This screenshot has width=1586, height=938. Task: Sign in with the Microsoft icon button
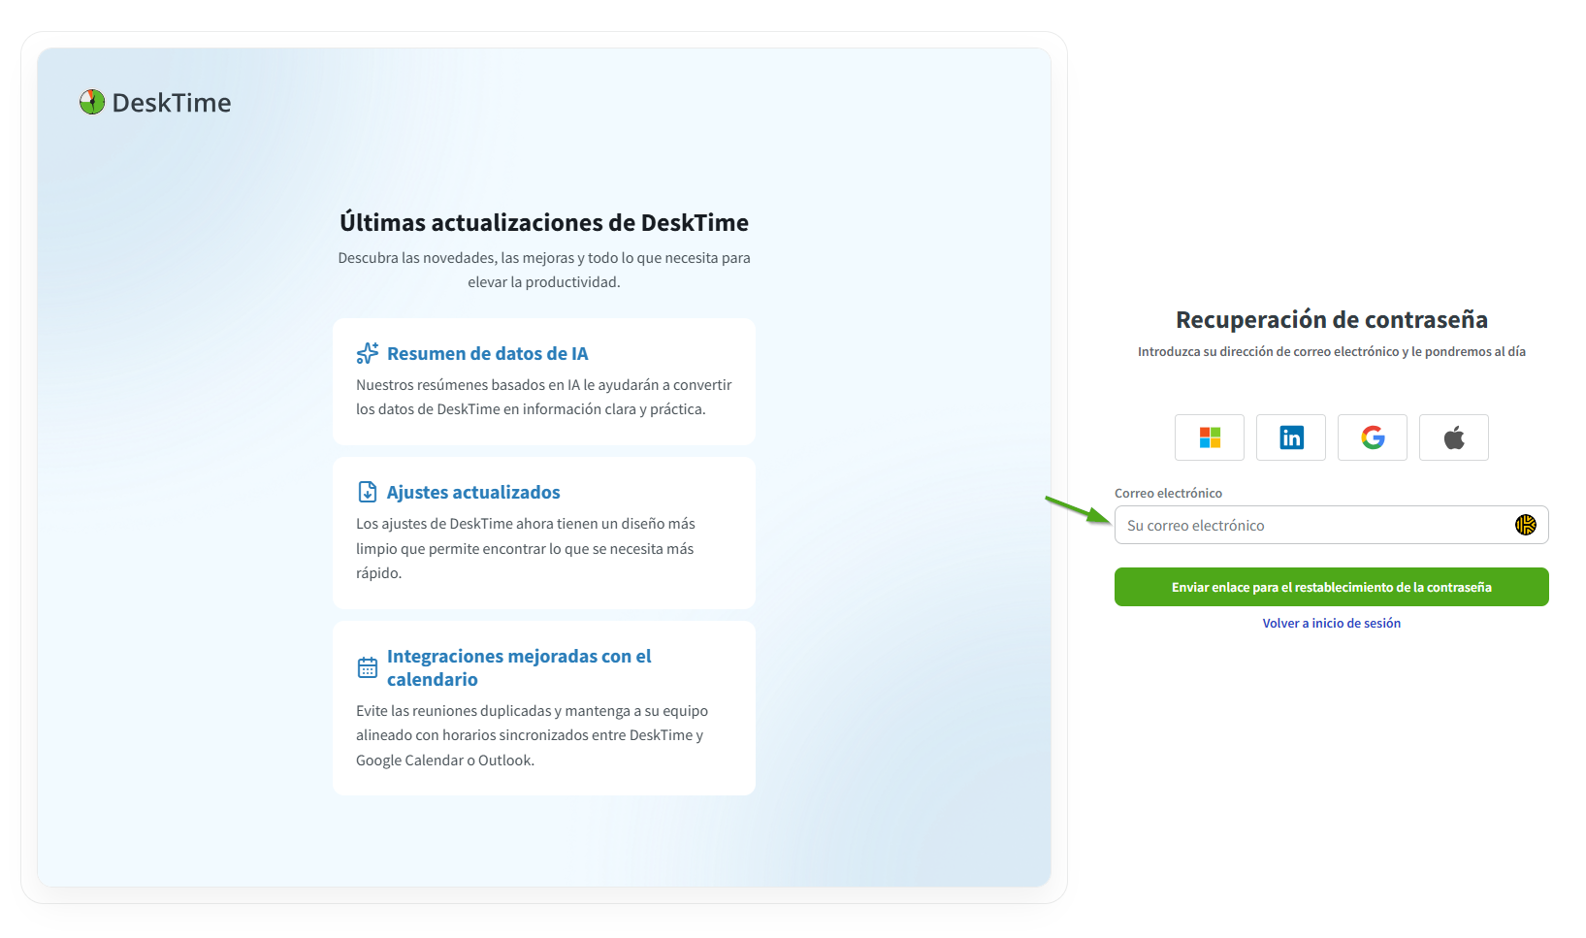pos(1209,437)
